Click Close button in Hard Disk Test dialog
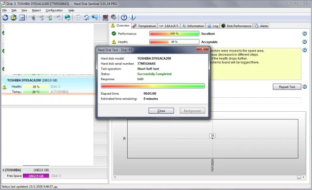The width and height of the screenshot is (312, 190). pos(161,111)
